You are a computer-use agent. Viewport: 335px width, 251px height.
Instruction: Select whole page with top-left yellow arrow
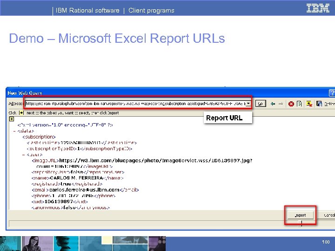12,119
